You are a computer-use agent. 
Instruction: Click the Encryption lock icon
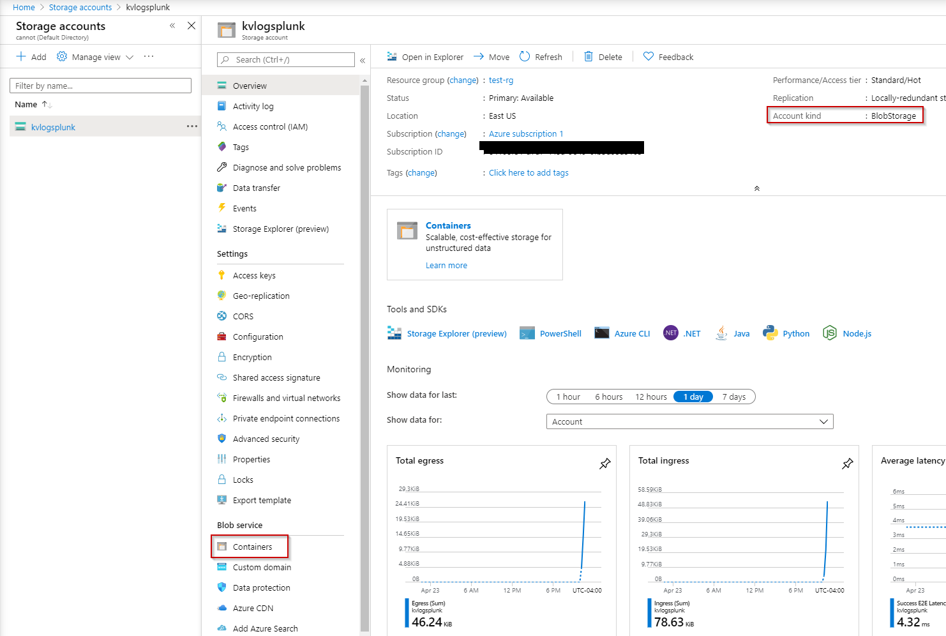coord(221,357)
